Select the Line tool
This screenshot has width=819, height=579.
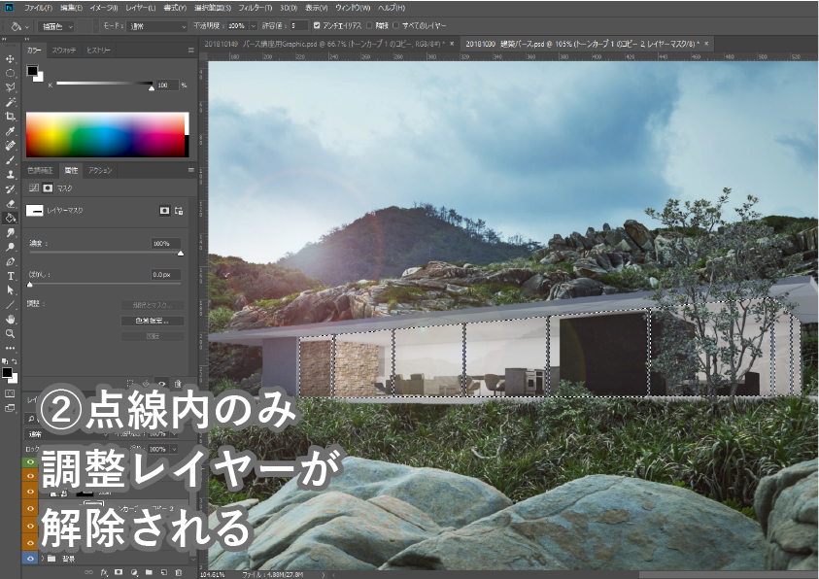point(10,305)
